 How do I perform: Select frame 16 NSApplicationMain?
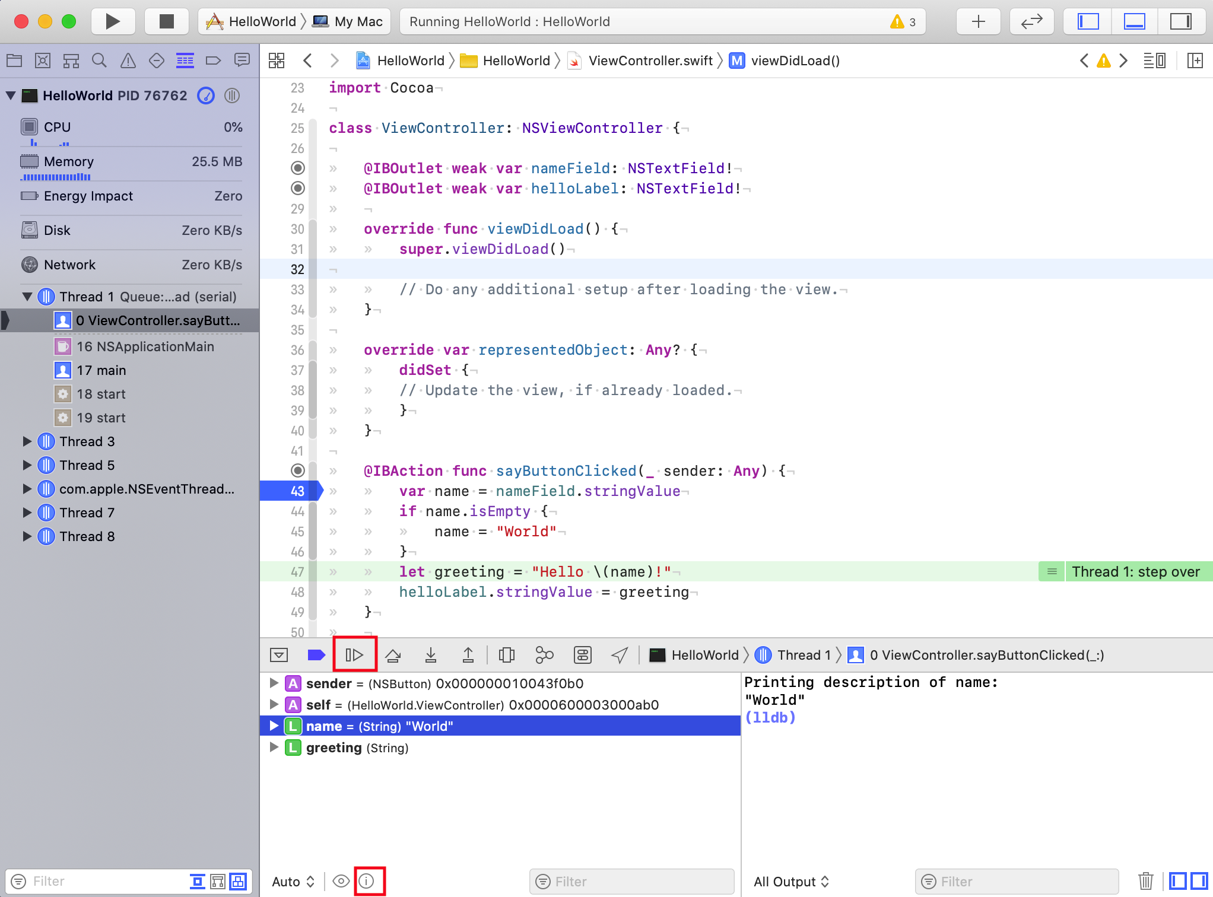(x=129, y=347)
